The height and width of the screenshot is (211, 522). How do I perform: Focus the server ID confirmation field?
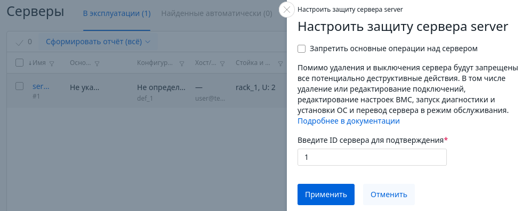[x=372, y=157]
